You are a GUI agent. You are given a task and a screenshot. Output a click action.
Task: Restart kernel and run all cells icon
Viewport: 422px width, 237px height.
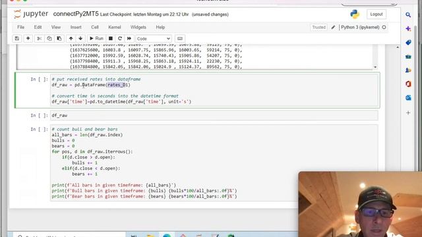(x=129, y=38)
